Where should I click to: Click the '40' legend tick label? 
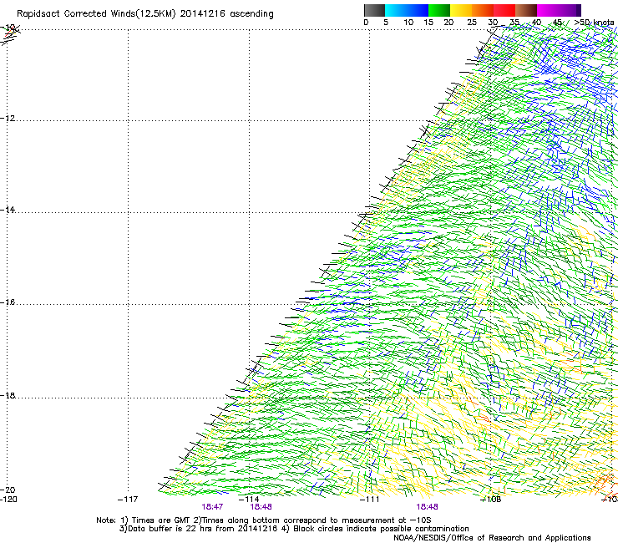[536, 23]
